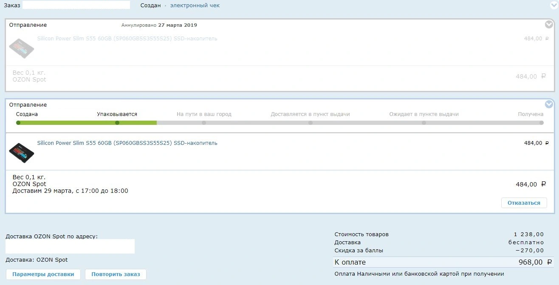559x285 pixels.
Task: Click the payment method note under total
Action: click(x=419, y=274)
